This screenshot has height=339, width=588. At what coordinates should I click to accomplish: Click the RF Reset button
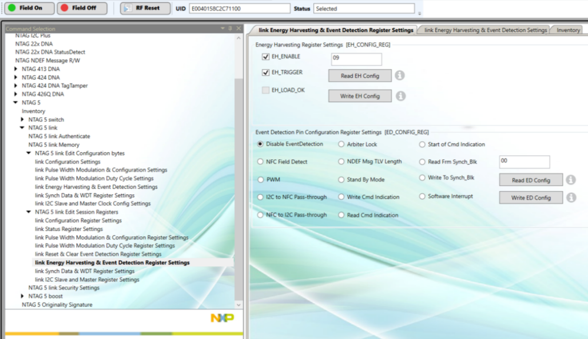[145, 8]
